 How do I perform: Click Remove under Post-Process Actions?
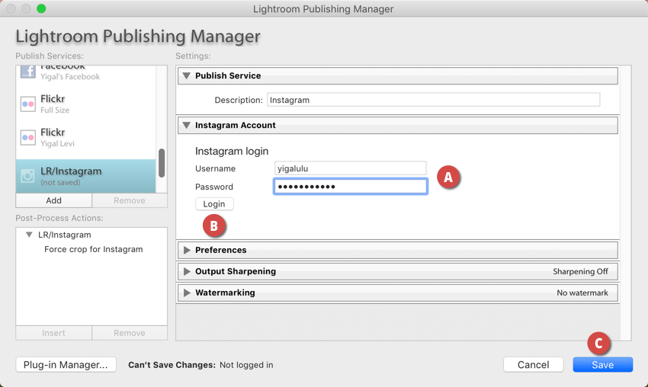tap(130, 333)
